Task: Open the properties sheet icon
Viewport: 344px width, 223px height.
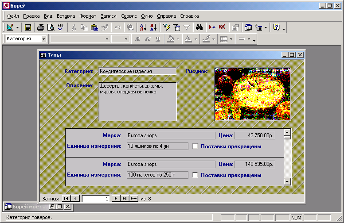Action: pyautogui.click(x=235, y=27)
